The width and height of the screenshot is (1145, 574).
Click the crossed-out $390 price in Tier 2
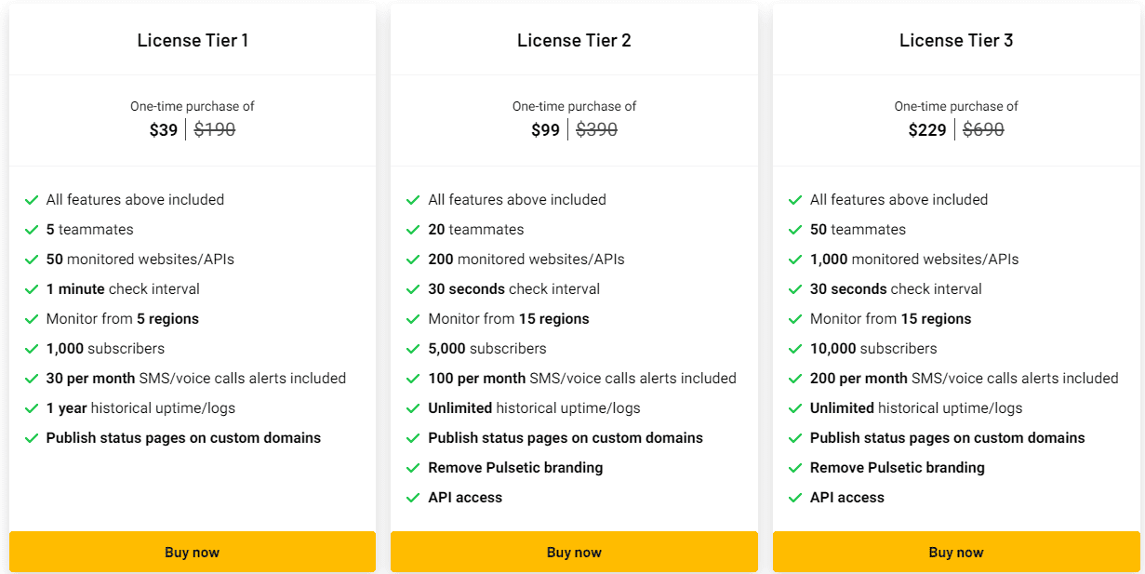click(596, 129)
